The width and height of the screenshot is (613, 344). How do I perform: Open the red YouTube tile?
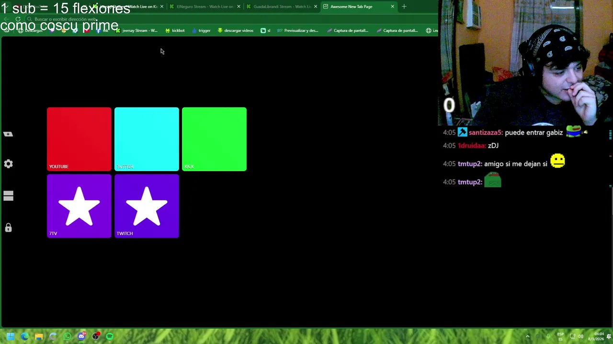point(79,139)
